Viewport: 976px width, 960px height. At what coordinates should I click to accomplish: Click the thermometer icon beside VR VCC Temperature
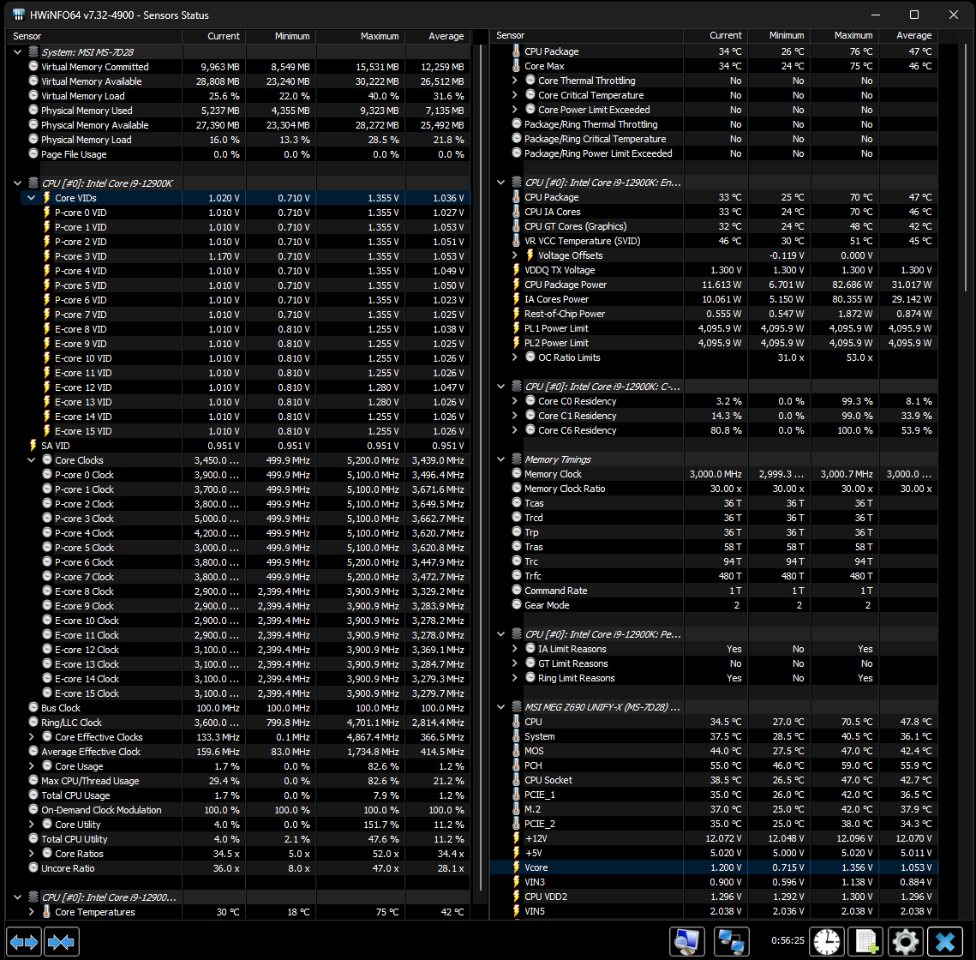point(516,240)
